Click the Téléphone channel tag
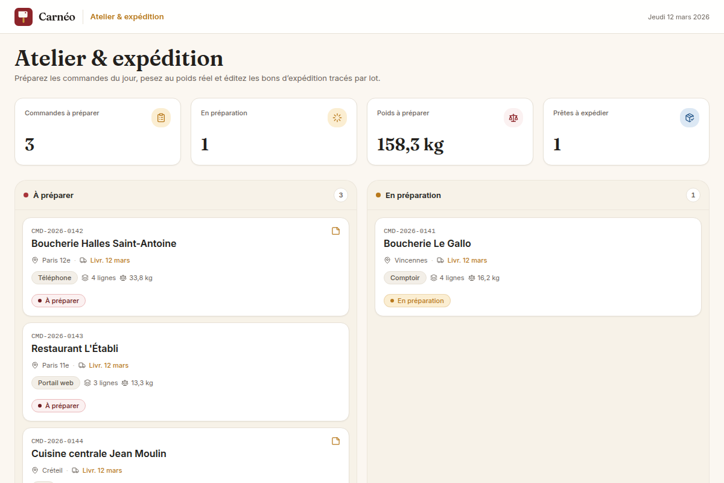This screenshot has height=483, width=724. tap(55, 278)
